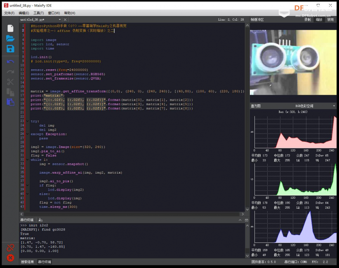Click the serial terminal scrollbar up arrow
Viewport: 339px width, 268px height.
pyautogui.click(x=247, y=226)
